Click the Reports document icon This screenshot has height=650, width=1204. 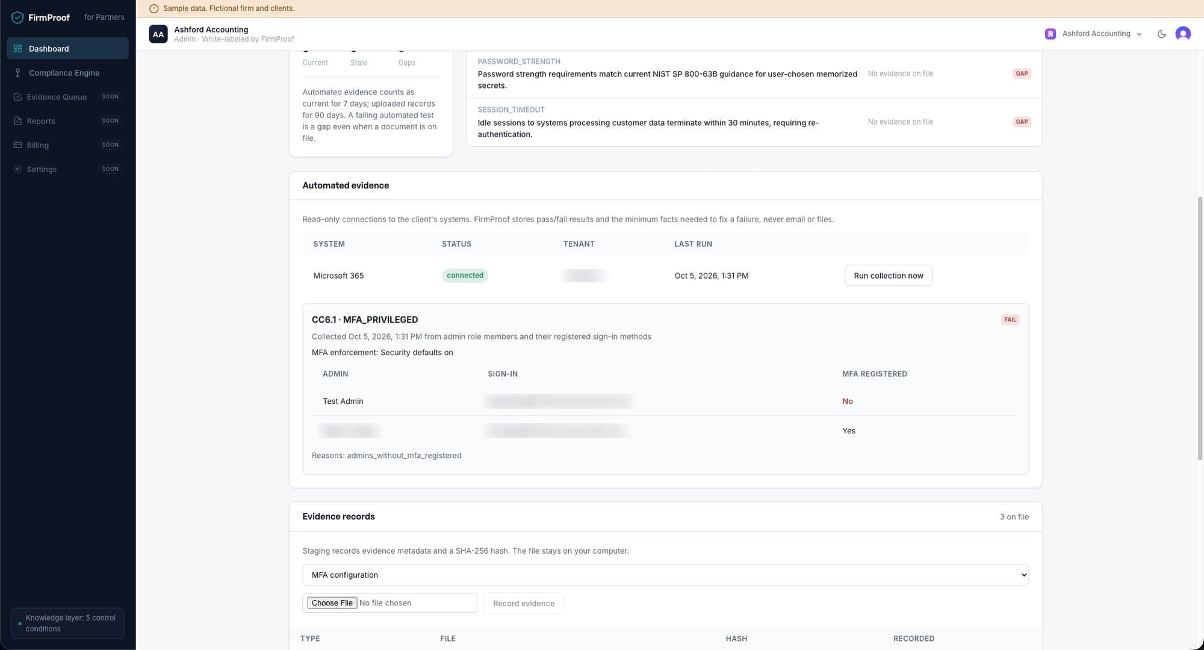coord(17,121)
